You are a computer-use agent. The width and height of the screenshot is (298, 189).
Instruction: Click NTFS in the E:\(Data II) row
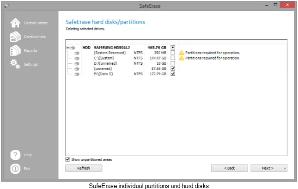(x=138, y=74)
